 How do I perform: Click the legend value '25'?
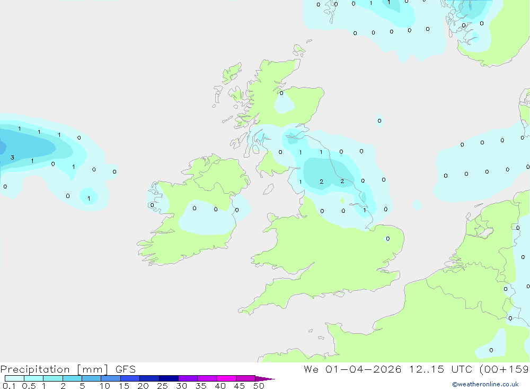(x=162, y=386)
